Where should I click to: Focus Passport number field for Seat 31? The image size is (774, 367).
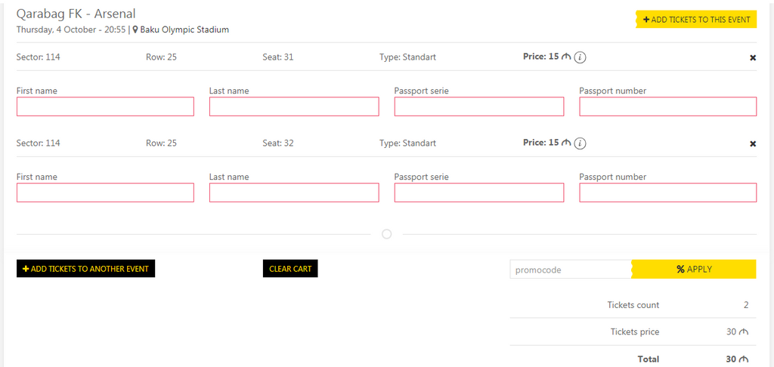point(668,106)
